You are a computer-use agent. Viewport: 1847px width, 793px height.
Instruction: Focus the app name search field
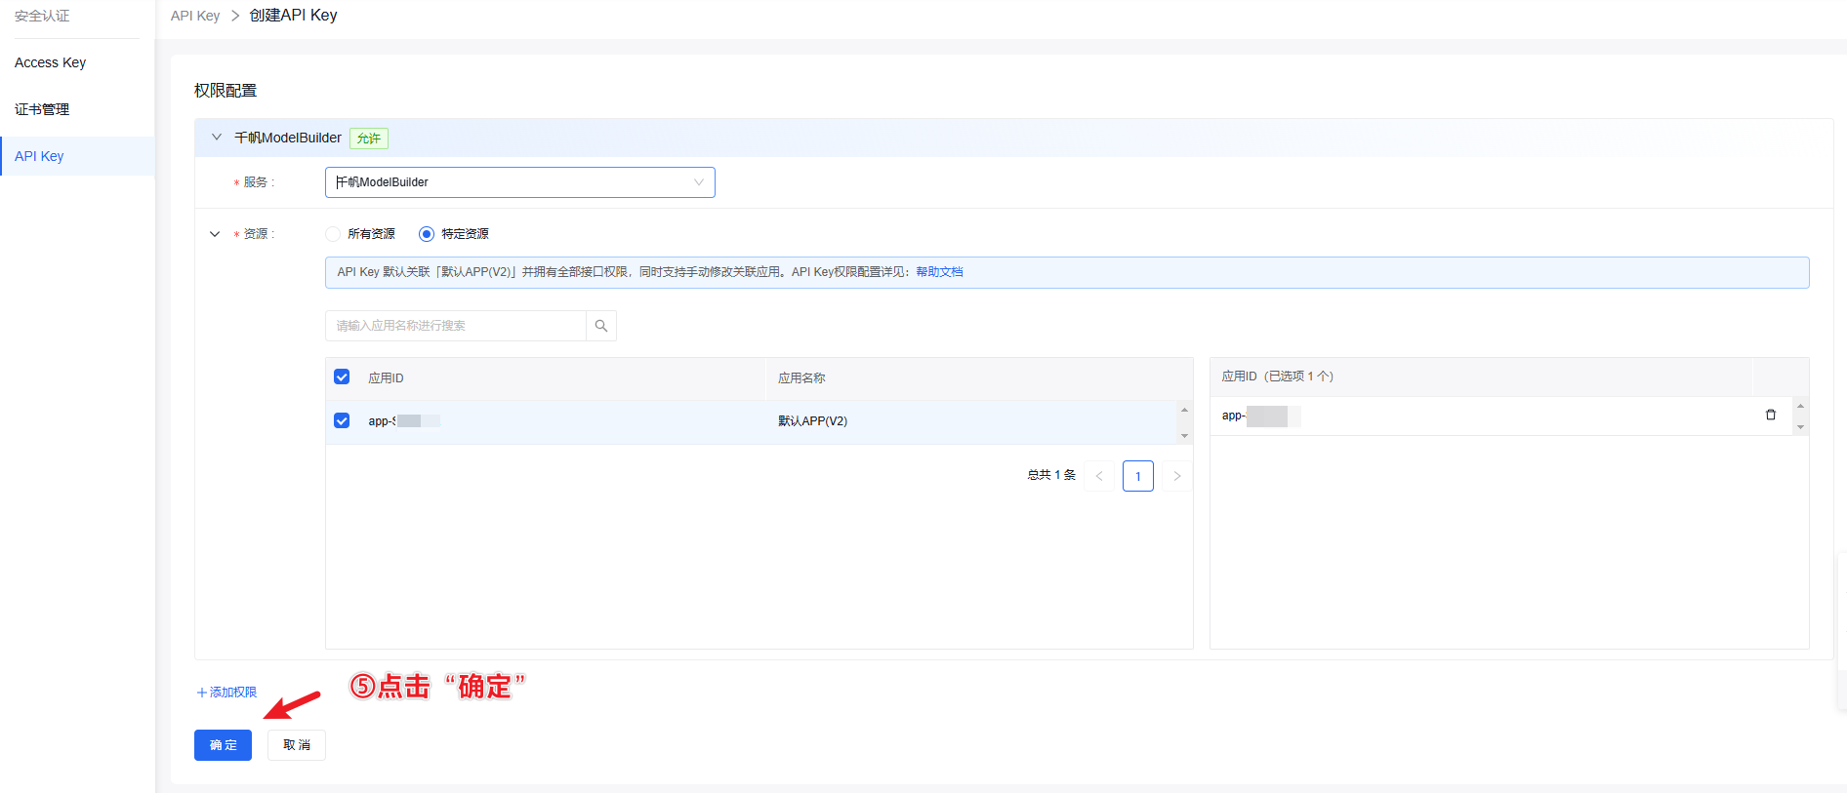[x=456, y=326]
